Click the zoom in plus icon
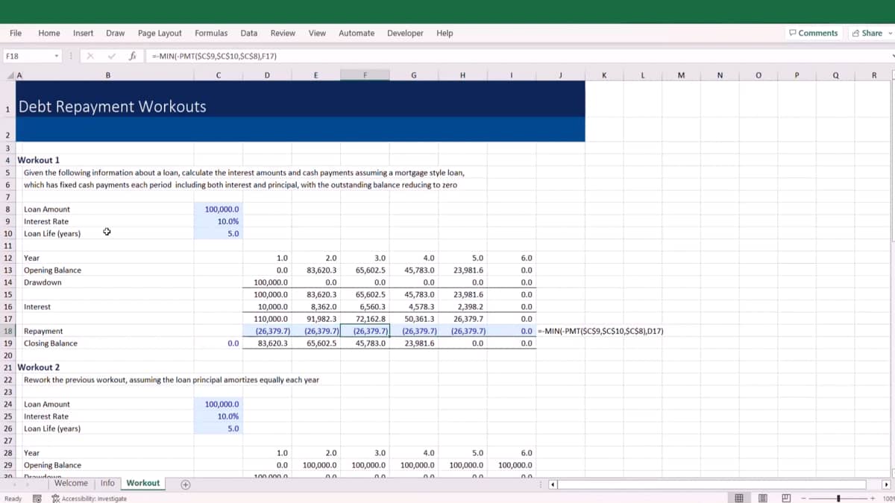This screenshot has height=503, width=895. click(x=872, y=498)
